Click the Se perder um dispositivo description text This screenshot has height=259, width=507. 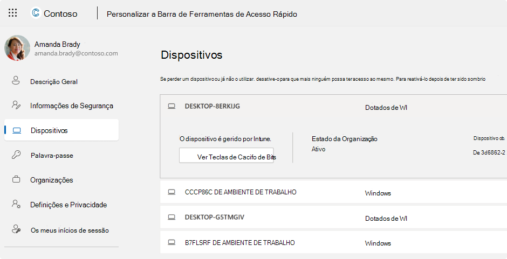323,79
